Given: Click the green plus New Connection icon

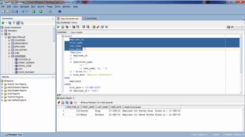Looking at the screenshot, I should 3,23.
